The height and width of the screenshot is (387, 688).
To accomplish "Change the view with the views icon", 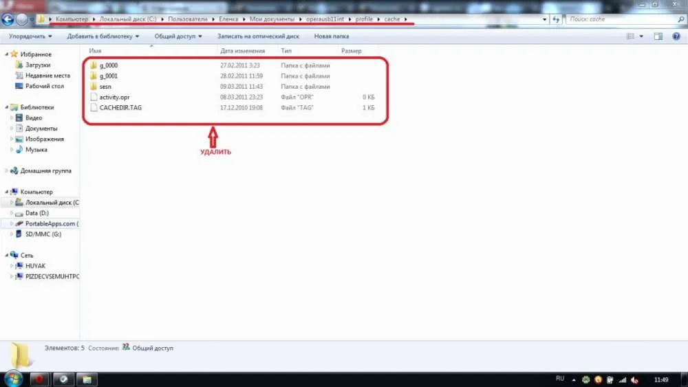I will pyautogui.click(x=630, y=36).
